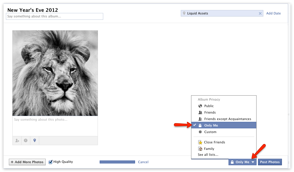Select Custom from the Album Privacy menu
294x172 pixels.
coord(210,132)
